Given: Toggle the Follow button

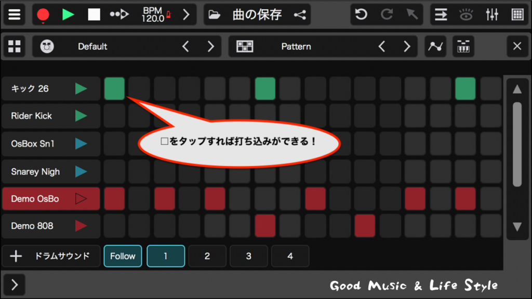Looking at the screenshot, I should point(123,256).
